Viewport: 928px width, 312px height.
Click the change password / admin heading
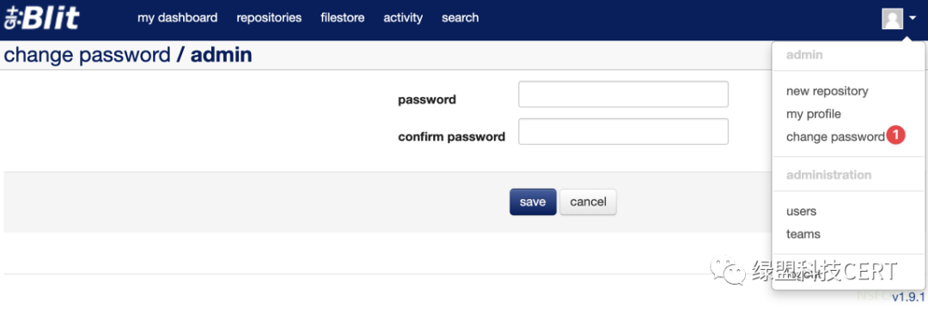[x=128, y=55]
